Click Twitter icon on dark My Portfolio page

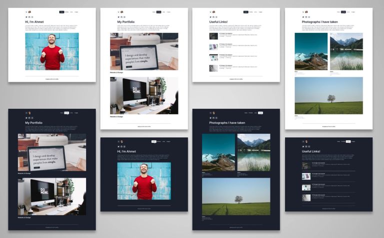[x=26, y=118]
